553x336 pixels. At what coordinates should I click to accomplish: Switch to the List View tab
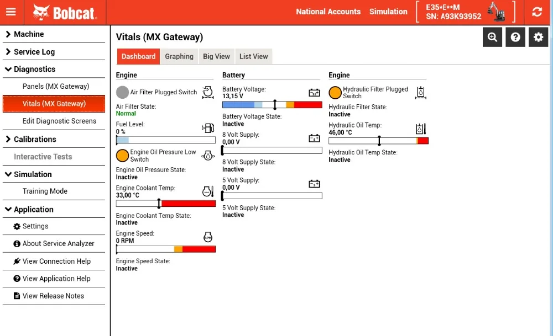(254, 56)
